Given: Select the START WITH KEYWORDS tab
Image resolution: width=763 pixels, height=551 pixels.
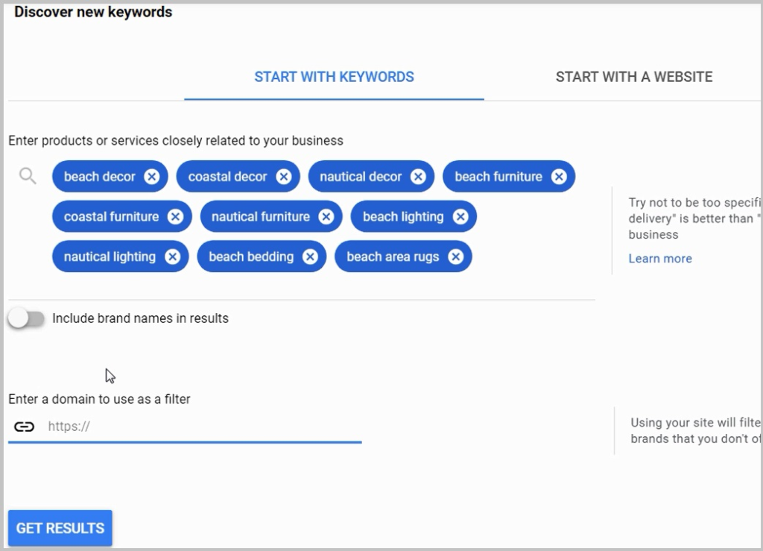Looking at the screenshot, I should 334,77.
